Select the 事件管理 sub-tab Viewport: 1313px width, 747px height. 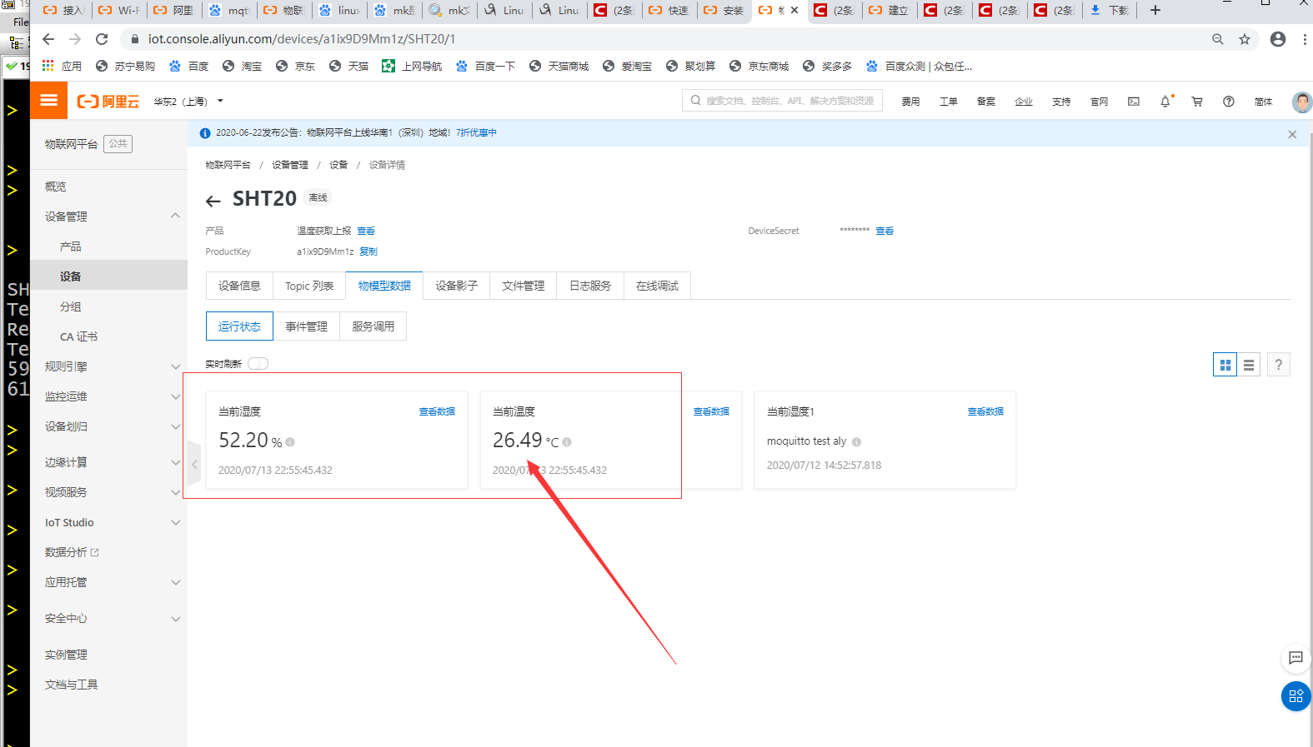coord(306,326)
